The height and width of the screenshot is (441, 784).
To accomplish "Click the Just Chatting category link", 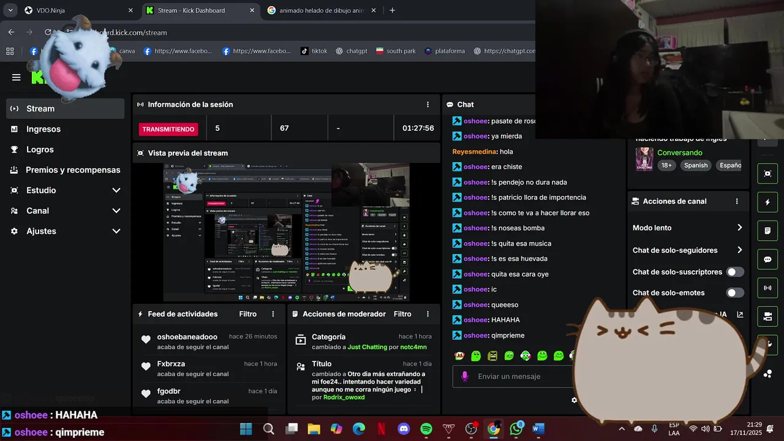I will click(367, 347).
